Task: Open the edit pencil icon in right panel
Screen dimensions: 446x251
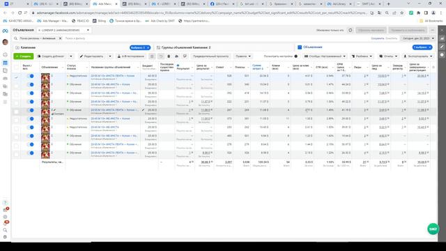Action: coord(442,47)
